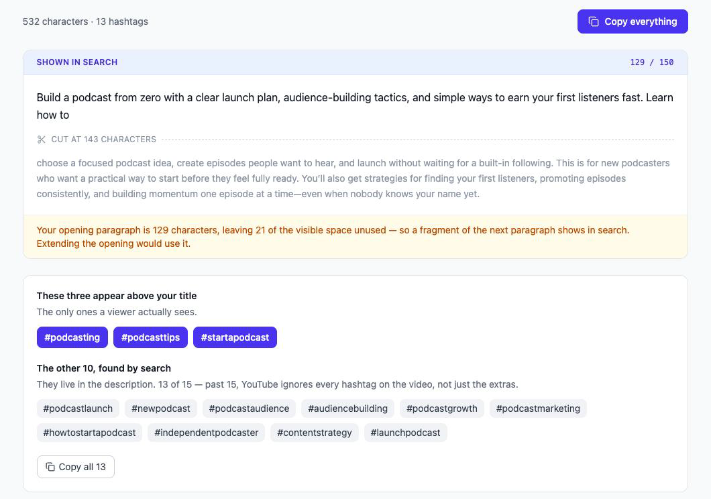Image resolution: width=711 pixels, height=499 pixels.
Task: Click the copy icon inside Copy everything
Action: 594,21
